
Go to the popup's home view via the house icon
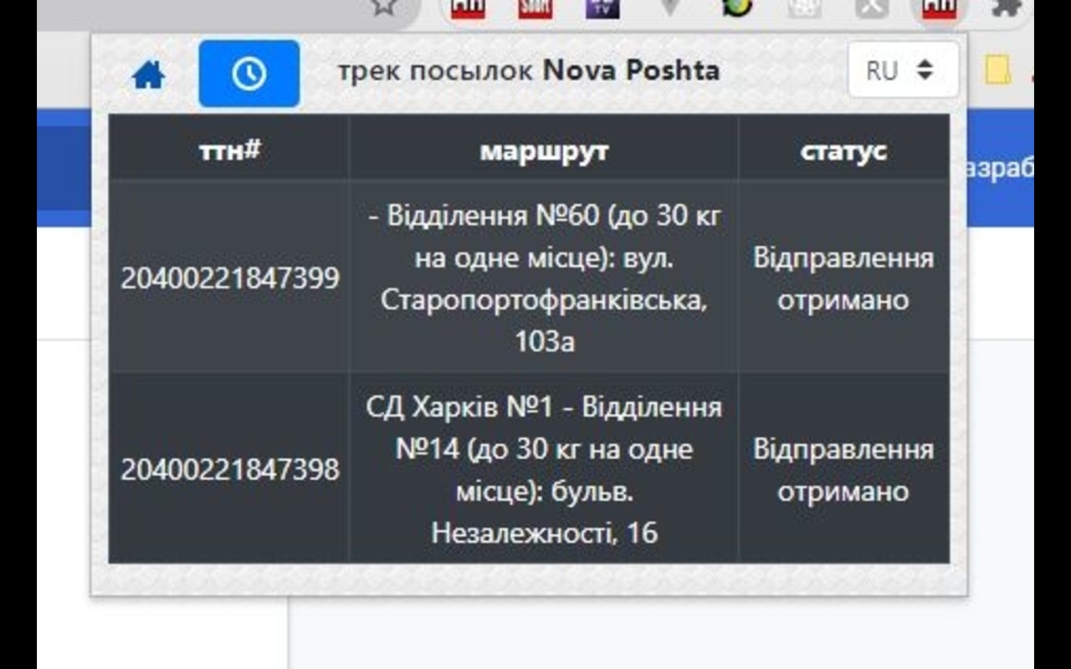149,75
